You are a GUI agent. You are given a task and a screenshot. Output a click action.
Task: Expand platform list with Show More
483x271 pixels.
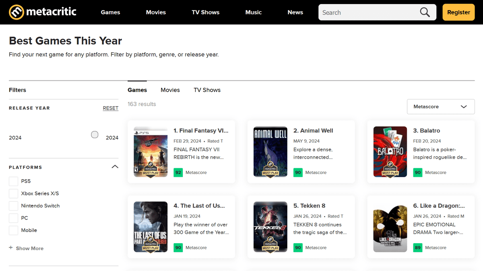tap(29, 248)
